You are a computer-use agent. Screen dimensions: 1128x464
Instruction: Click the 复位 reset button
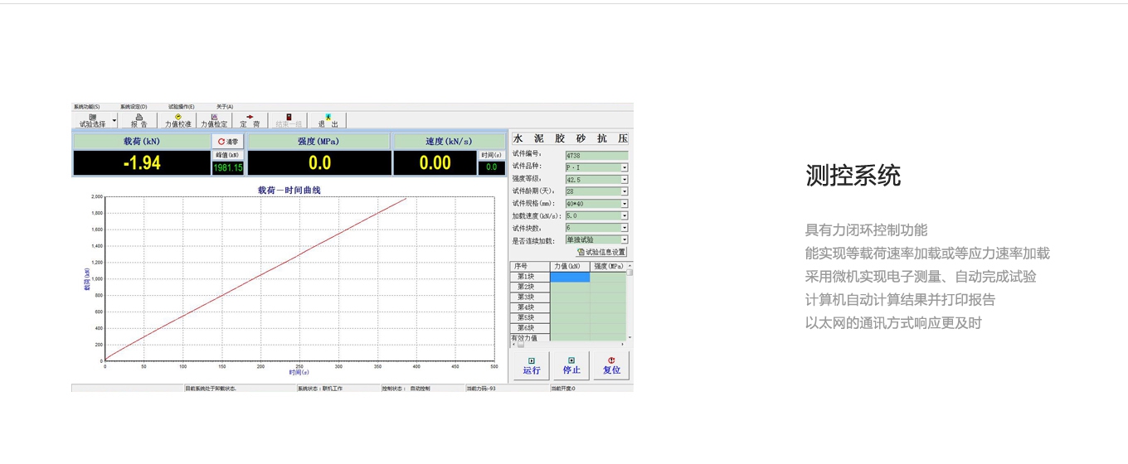611,365
